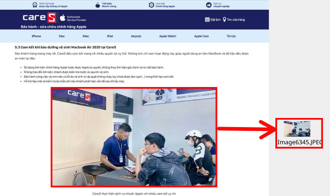The image size is (330, 196).
Task: Click the Apple Authorized Service Provider logo
Action: [62, 18]
